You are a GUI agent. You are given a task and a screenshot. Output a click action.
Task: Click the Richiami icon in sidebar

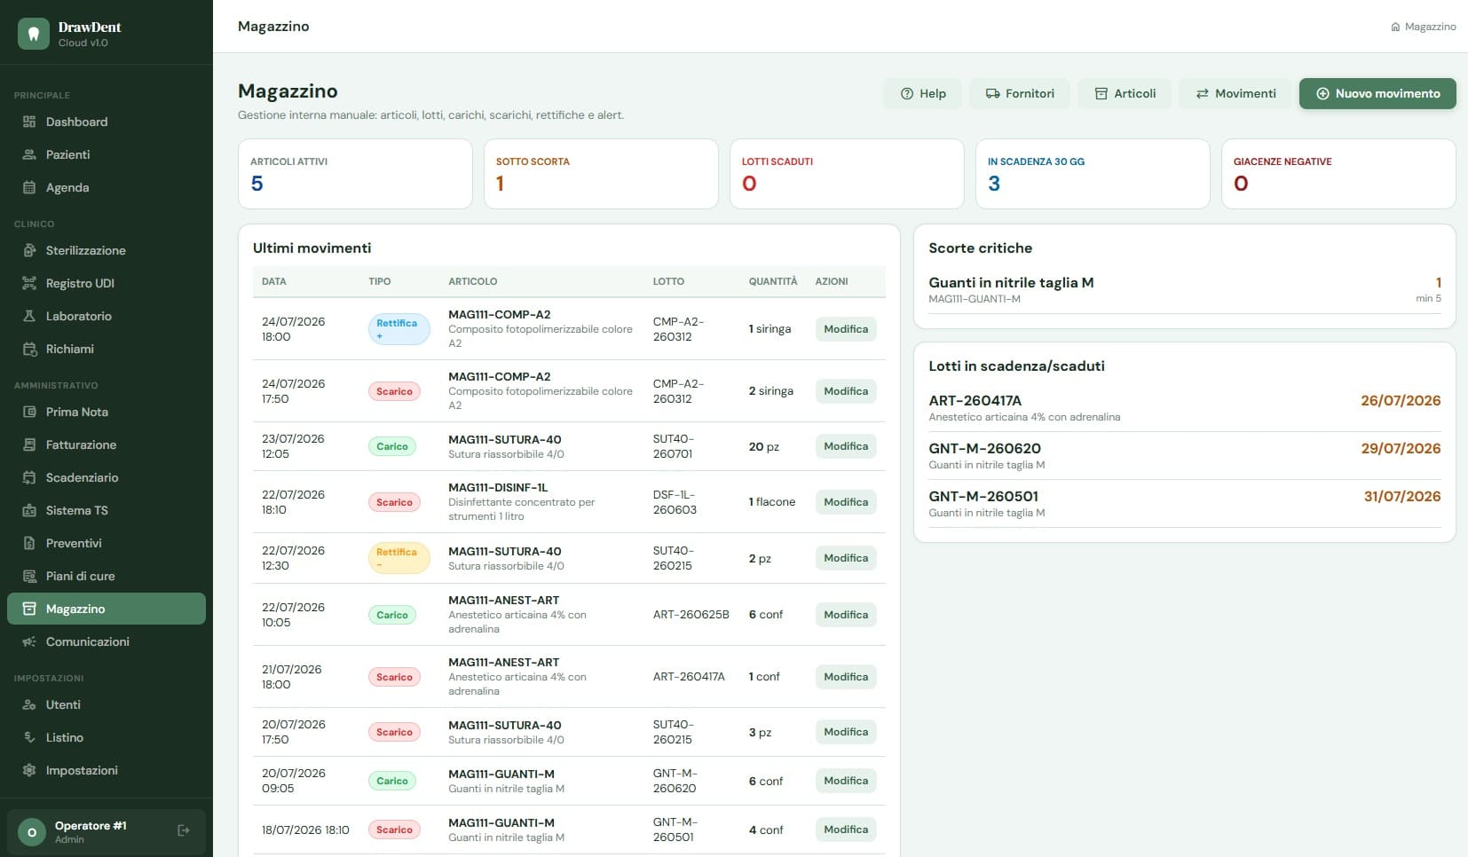29,349
